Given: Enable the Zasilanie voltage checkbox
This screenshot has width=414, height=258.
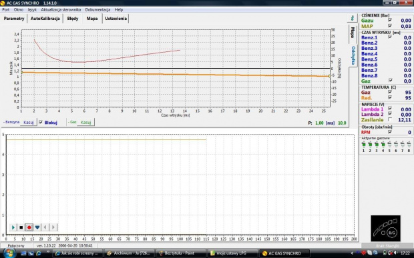Looking at the screenshot, I should [390, 119].
